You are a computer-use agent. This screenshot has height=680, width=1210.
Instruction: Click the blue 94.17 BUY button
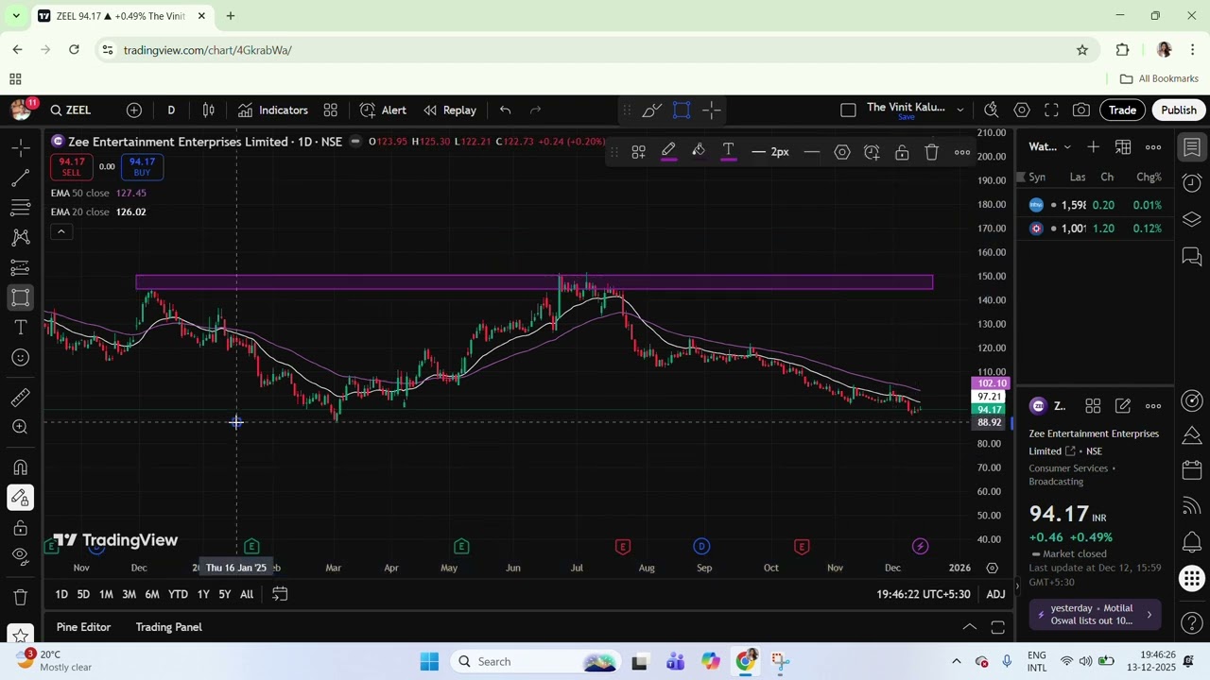point(142,167)
